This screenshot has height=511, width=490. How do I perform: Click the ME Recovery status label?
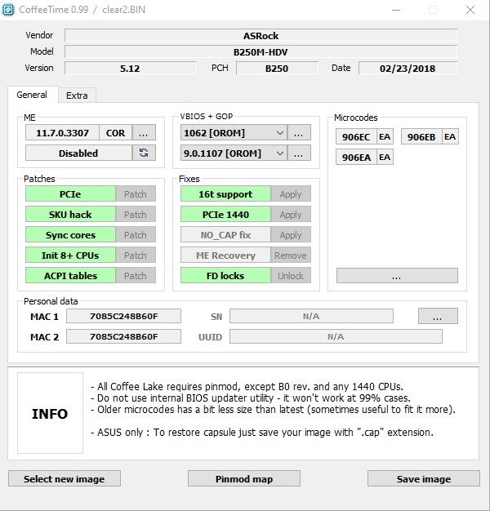click(225, 255)
